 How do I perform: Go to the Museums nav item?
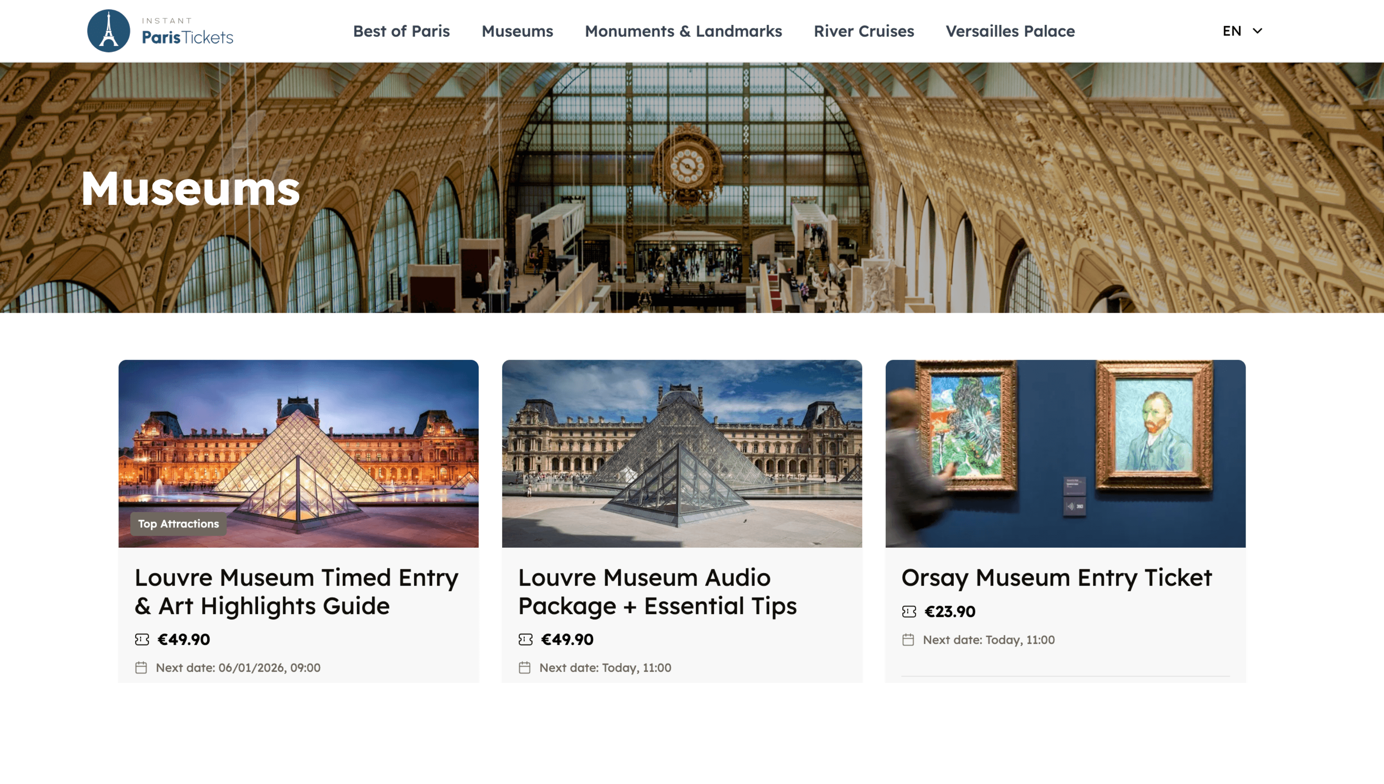(517, 31)
